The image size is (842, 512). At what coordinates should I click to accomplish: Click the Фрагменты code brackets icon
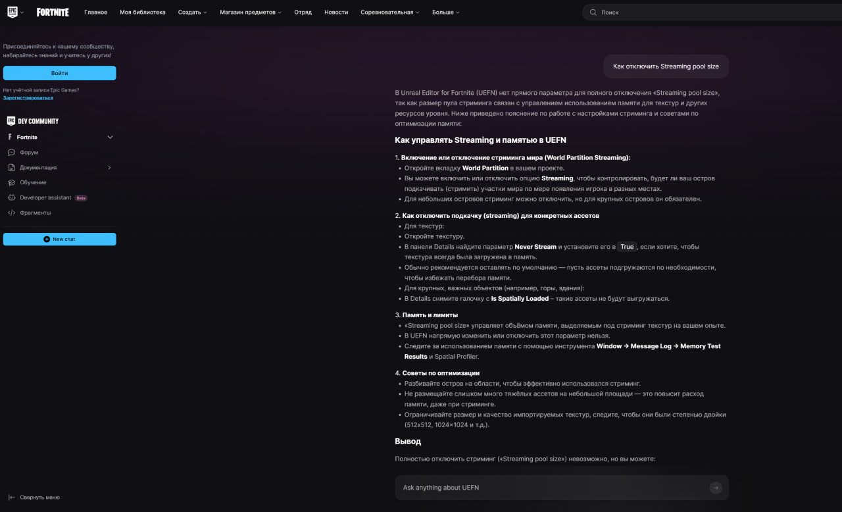11,213
